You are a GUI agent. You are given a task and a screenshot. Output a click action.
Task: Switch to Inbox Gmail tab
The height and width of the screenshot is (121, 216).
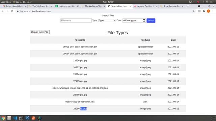pos(15,6)
